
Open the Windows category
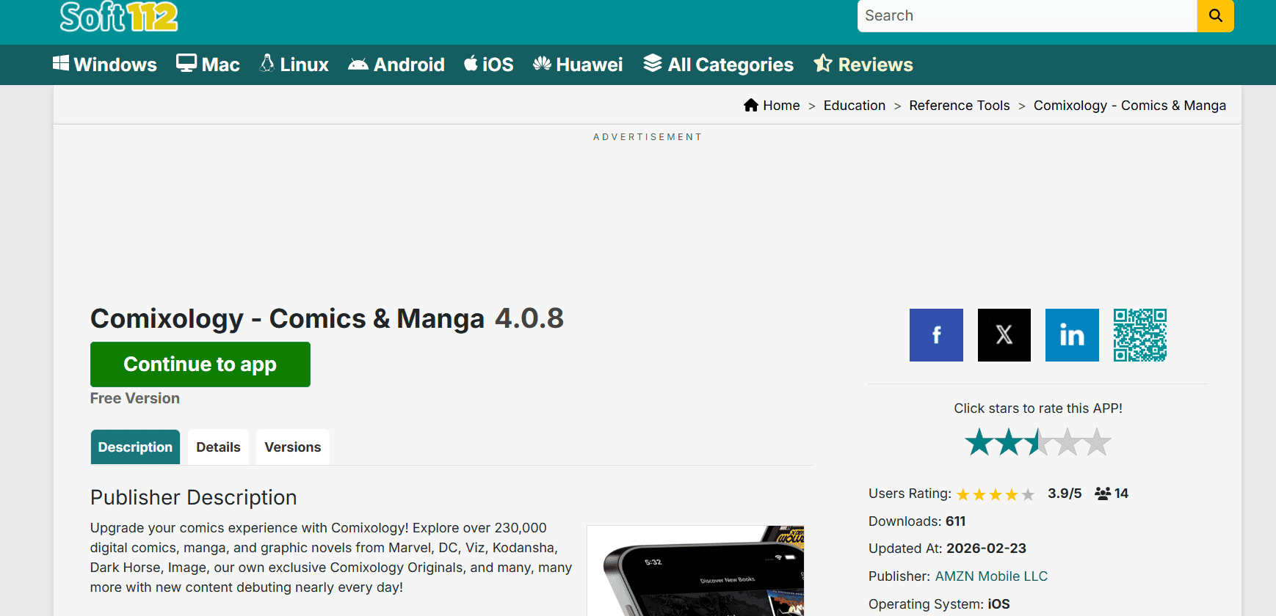point(105,65)
